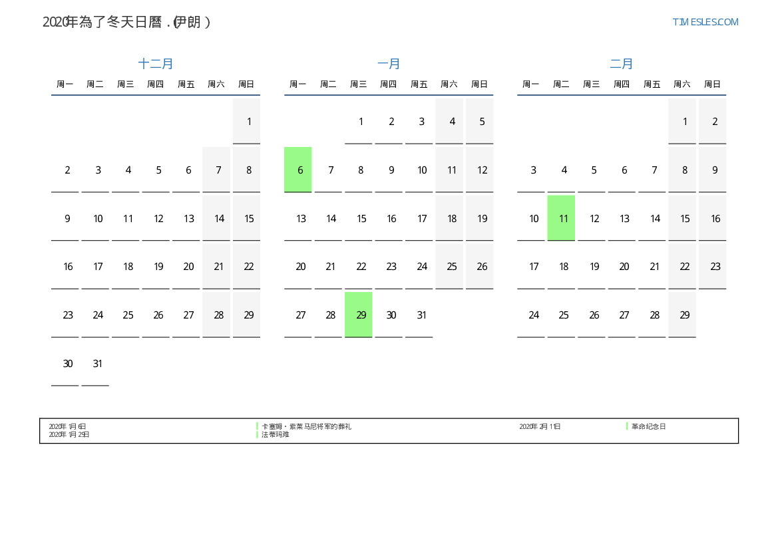Select January 31 in the 一月 calendar
The height and width of the screenshot is (550, 778).
pos(419,315)
